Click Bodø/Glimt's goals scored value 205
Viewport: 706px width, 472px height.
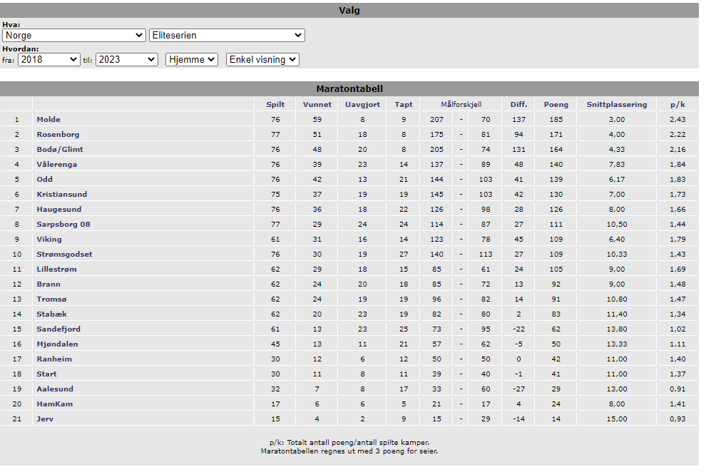pyautogui.click(x=436, y=149)
